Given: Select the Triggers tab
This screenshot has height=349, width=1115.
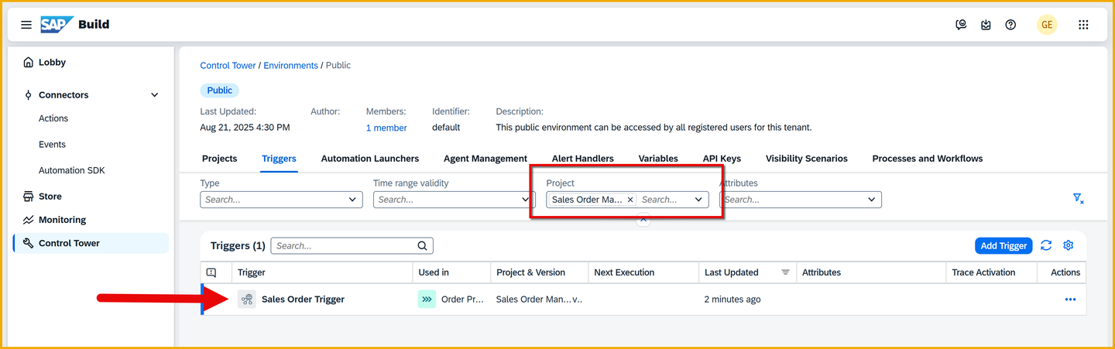Looking at the screenshot, I should coord(279,159).
